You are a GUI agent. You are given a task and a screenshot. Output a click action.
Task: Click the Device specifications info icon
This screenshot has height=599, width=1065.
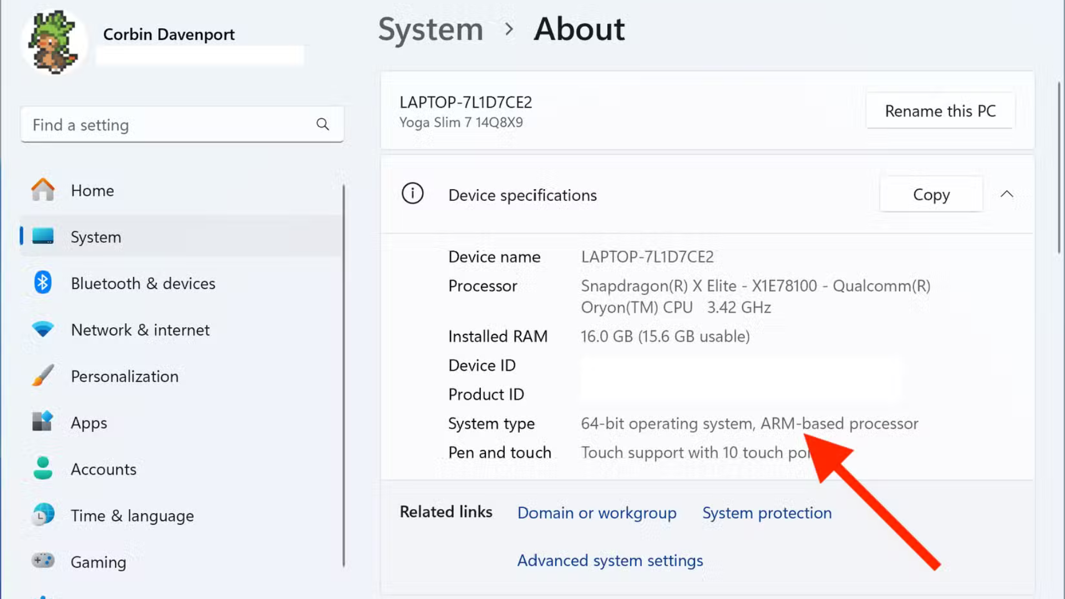(412, 194)
